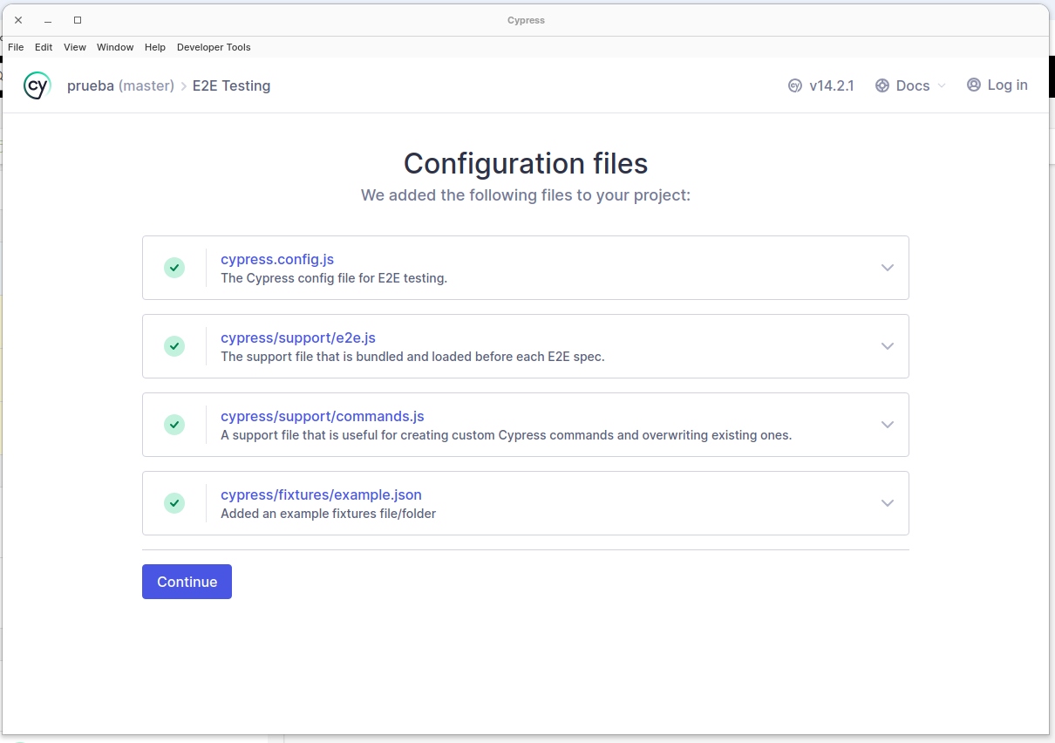Click the (master) branch label
This screenshot has width=1055, height=743.
[x=146, y=85]
